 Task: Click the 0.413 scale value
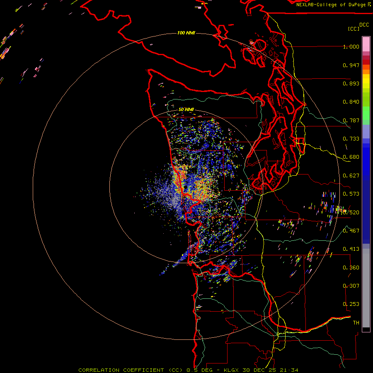click(x=351, y=249)
